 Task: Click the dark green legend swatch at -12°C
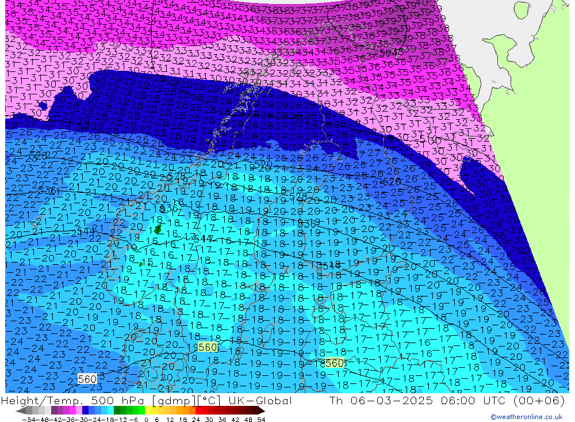[117, 410]
